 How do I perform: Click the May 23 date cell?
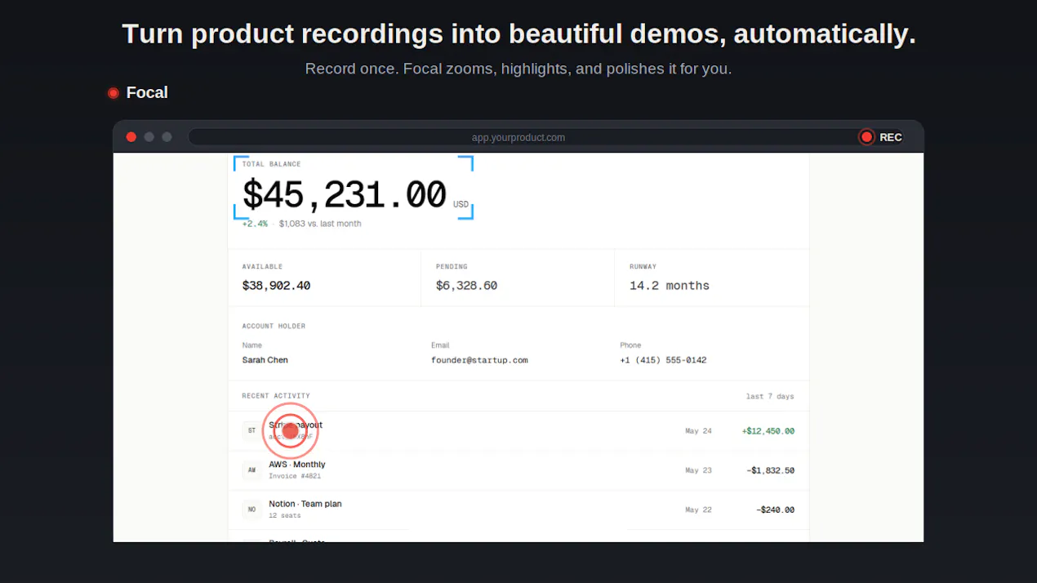[x=698, y=470]
